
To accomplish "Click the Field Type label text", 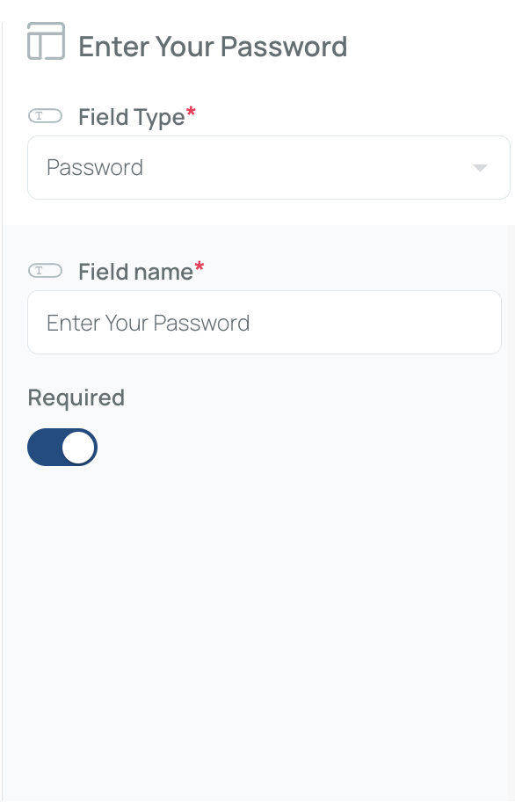I will 131,117.
